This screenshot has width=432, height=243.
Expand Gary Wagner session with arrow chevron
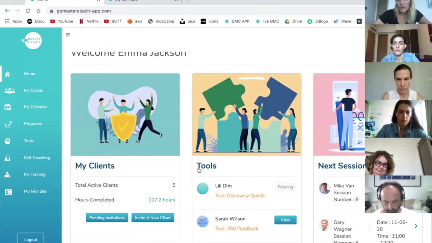pyautogui.click(x=416, y=226)
